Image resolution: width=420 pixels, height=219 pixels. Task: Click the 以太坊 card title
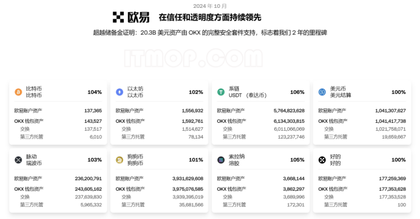click(x=135, y=89)
